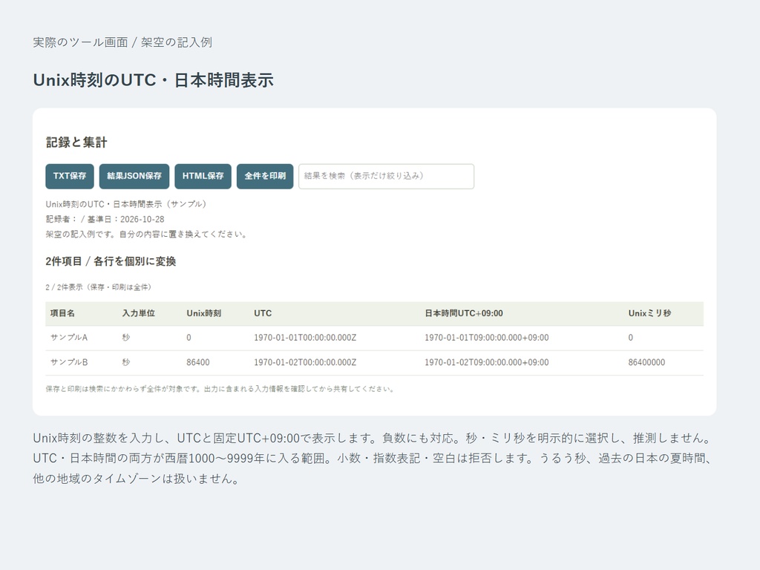
Task: Click the サンプルA row name
Action: coord(69,338)
